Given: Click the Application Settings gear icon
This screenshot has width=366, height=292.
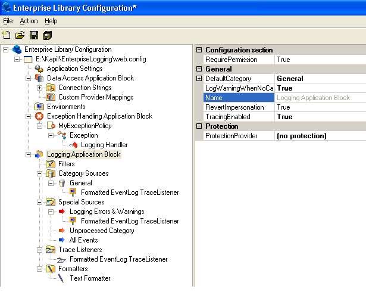Looking at the screenshot, I should (39, 69).
